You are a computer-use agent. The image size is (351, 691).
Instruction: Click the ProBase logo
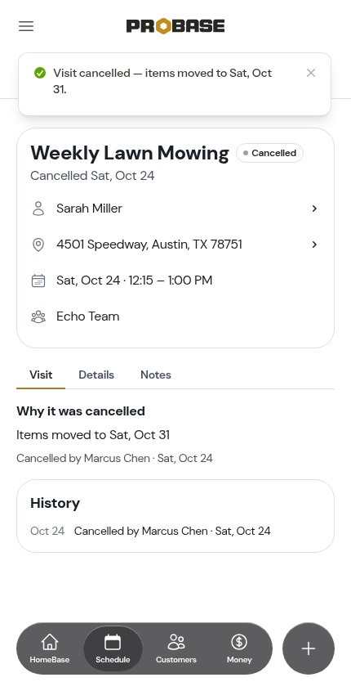point(175,26)
